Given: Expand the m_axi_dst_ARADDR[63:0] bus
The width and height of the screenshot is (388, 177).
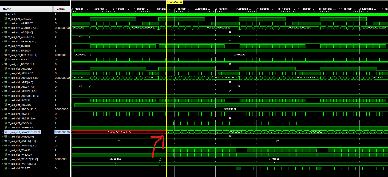Looking at the screenshot, I should pos(2,78).
